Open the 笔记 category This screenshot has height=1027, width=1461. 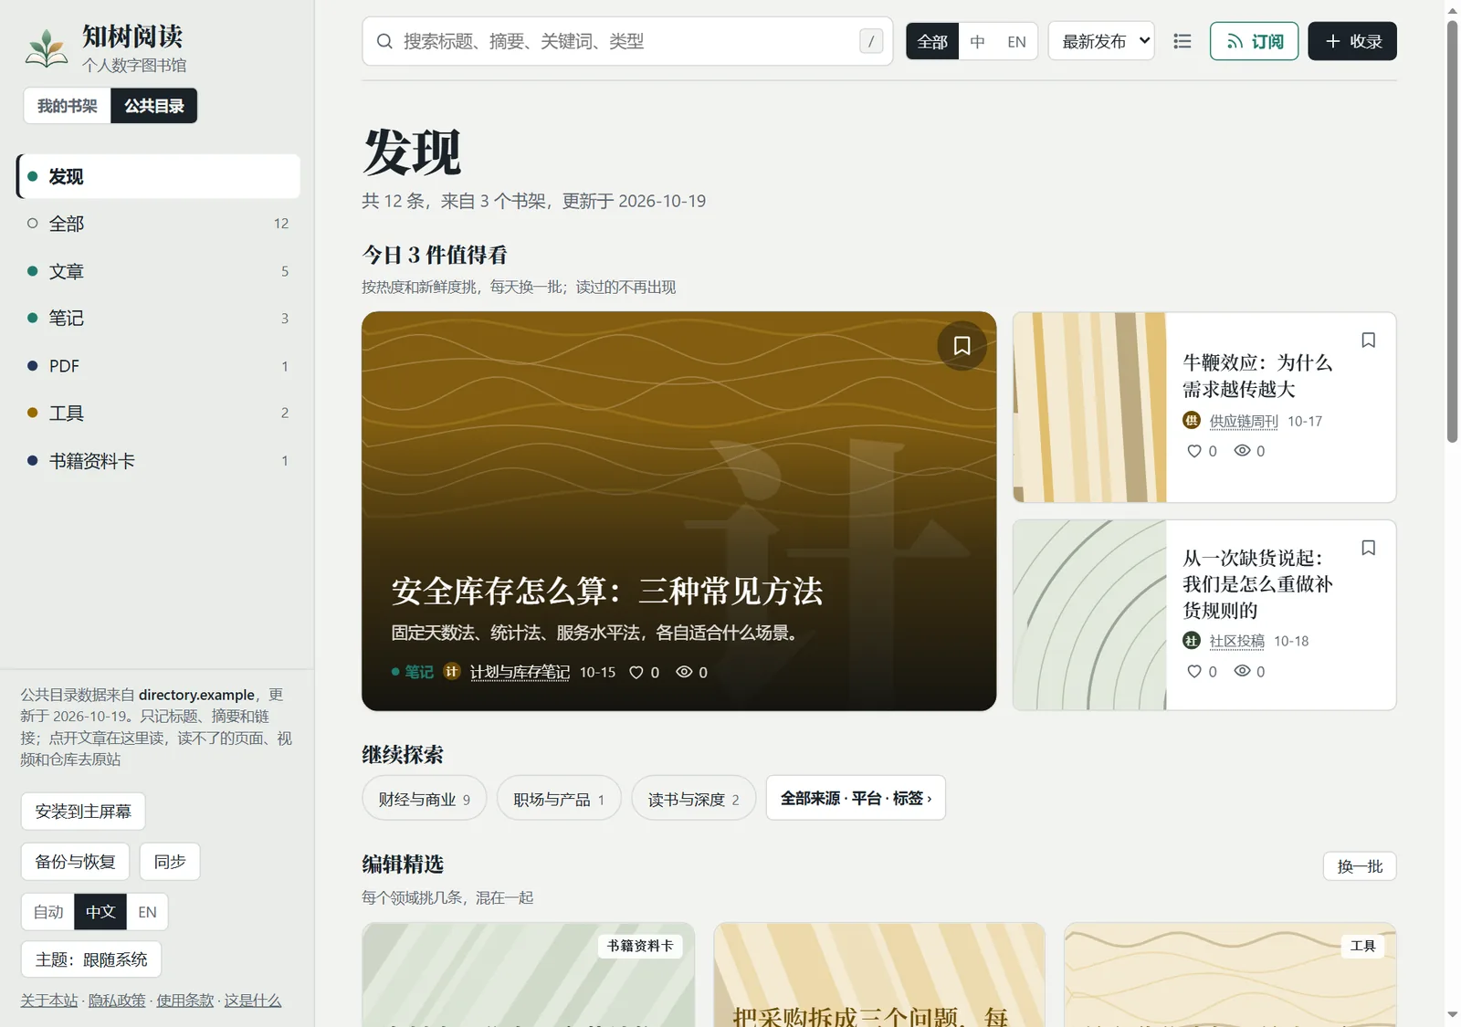click(x=158, y=319)
